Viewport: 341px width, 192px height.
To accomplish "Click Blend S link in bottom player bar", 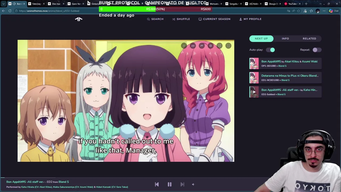I will coord(64,182).
